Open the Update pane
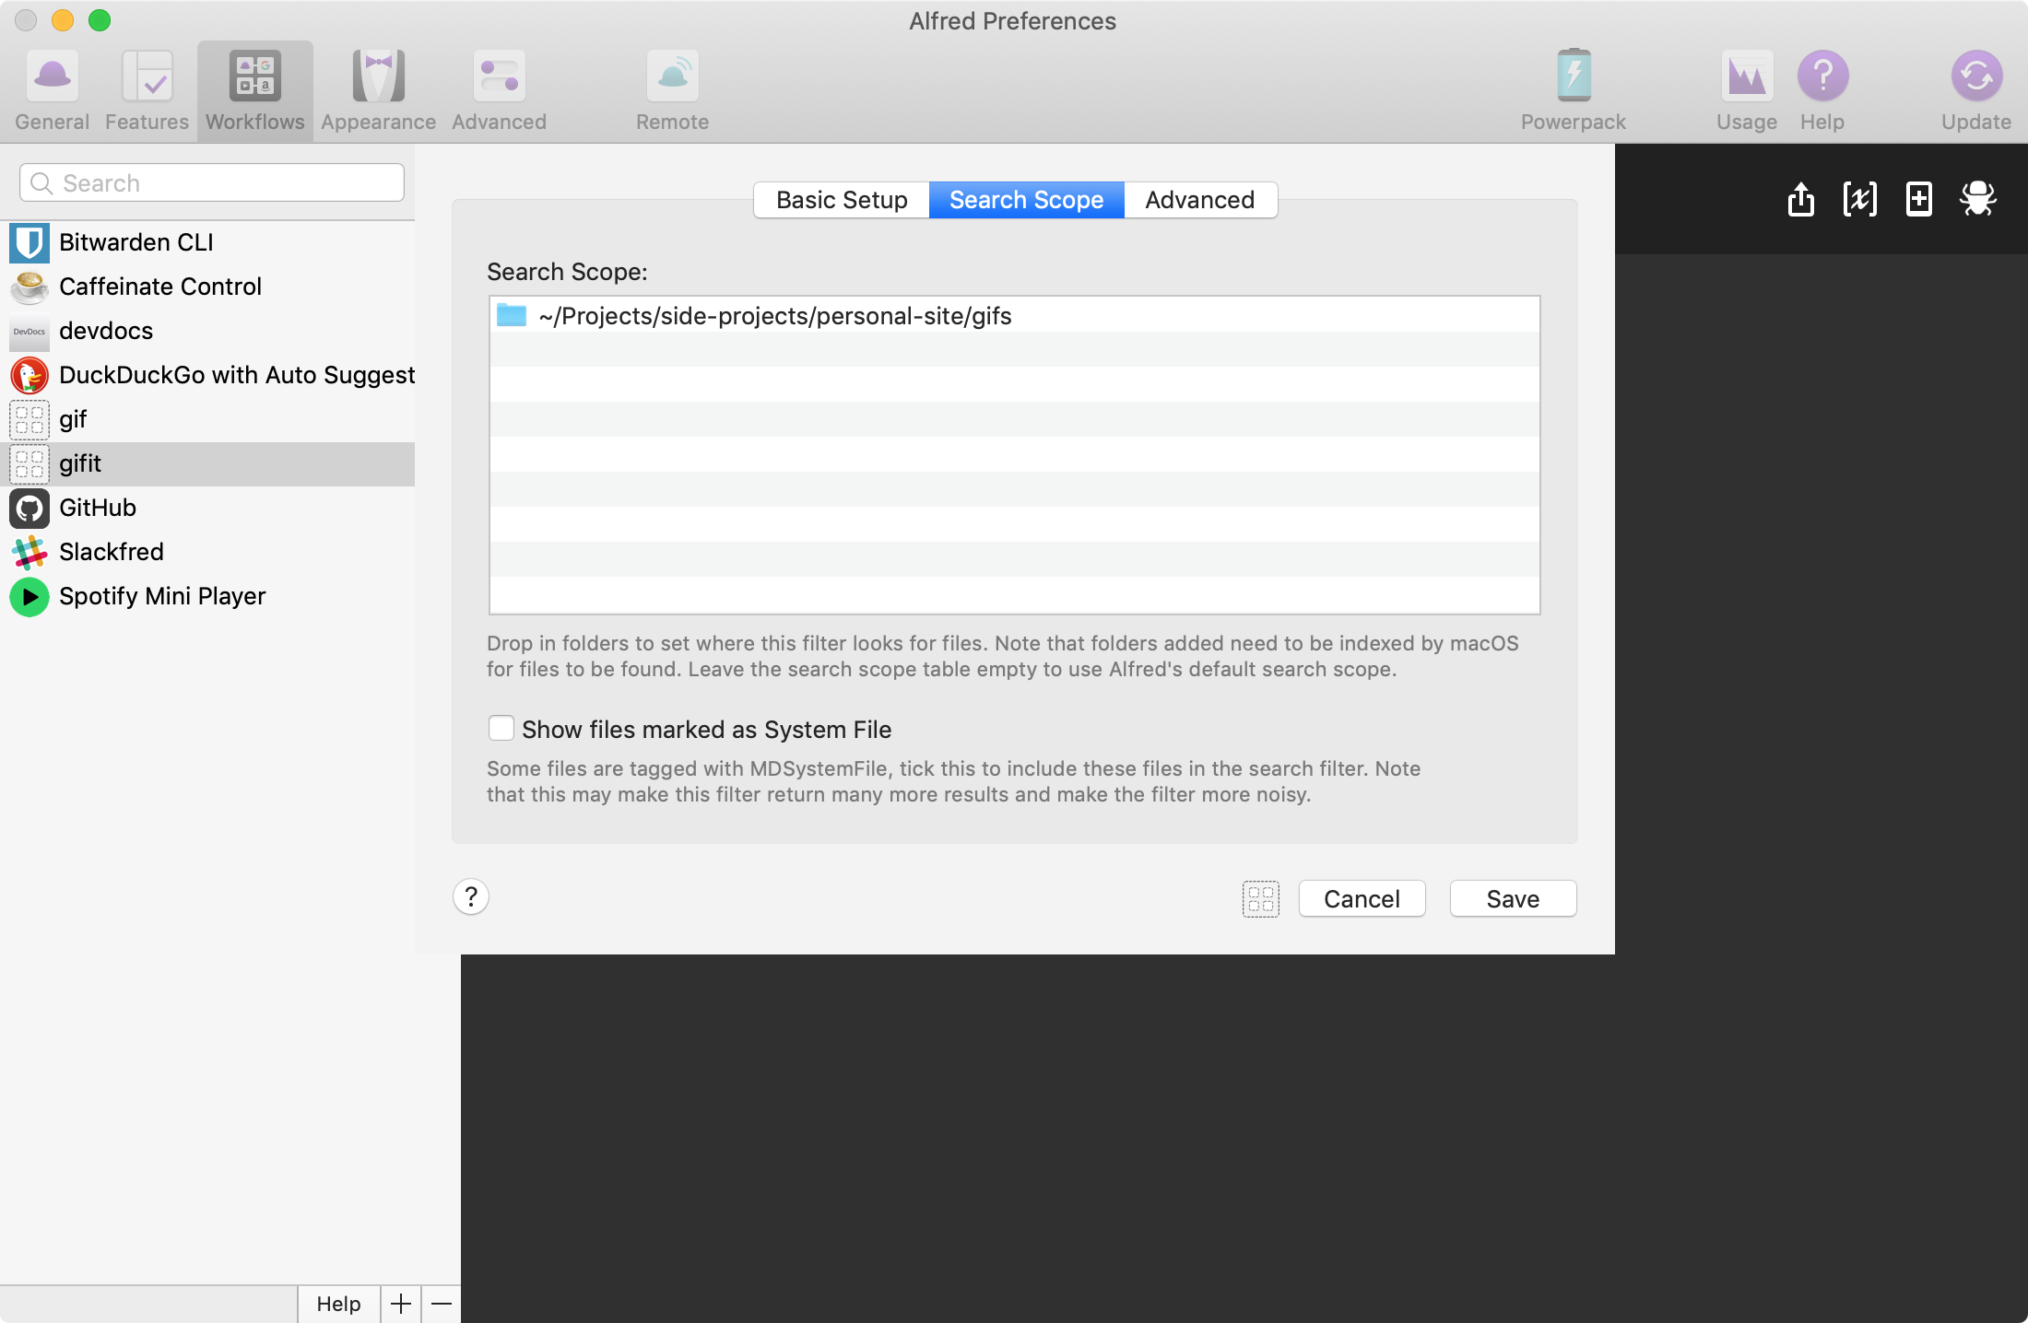Viewport: 2028px width, 1323px height. pos(1975,90)
